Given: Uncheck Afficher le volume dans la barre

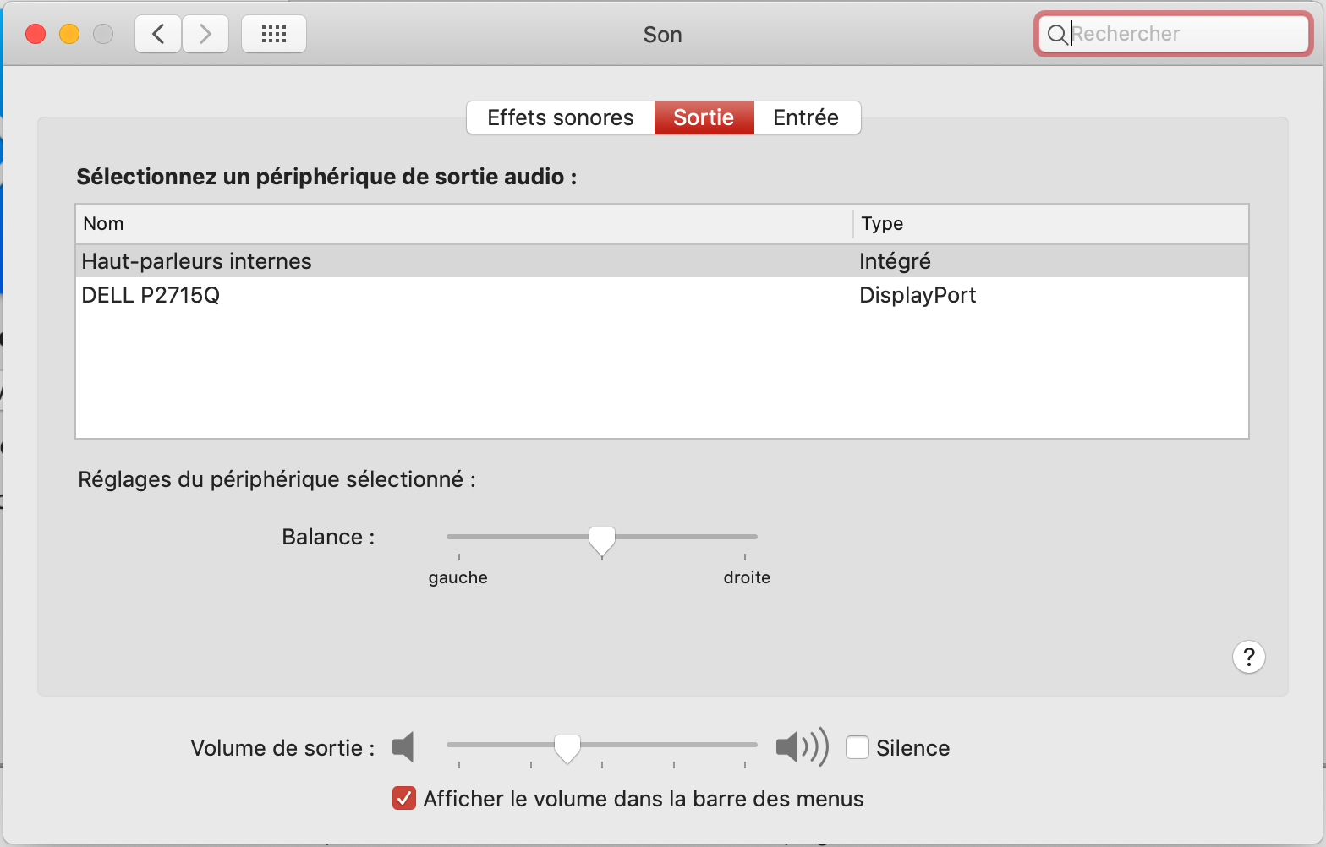Looking at the screenshot, I should [x=404, y=798].
